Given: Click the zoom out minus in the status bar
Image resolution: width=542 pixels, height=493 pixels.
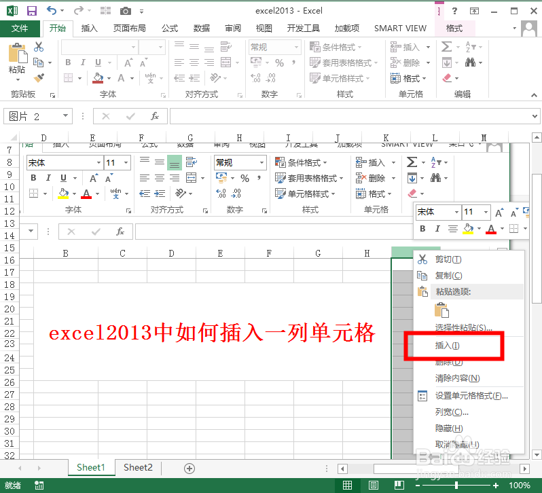Looking at the screenshot, I should (x=418, y=486).
